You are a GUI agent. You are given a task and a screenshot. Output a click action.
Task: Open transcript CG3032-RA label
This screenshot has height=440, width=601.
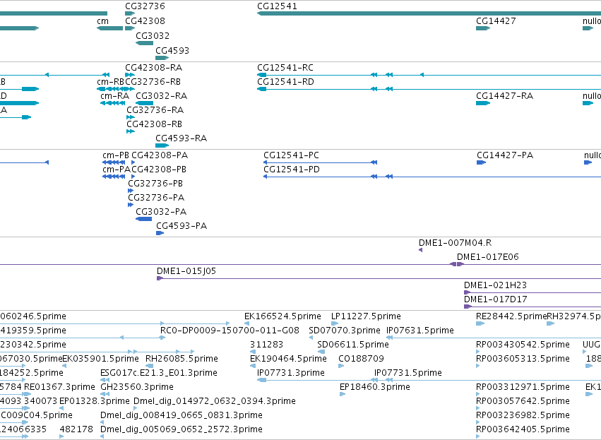pyautogui.click(x=161, y=96)
